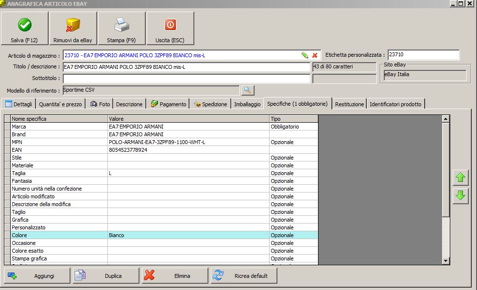Click the vertical scrollbar thumb of table

pos(445,169)
